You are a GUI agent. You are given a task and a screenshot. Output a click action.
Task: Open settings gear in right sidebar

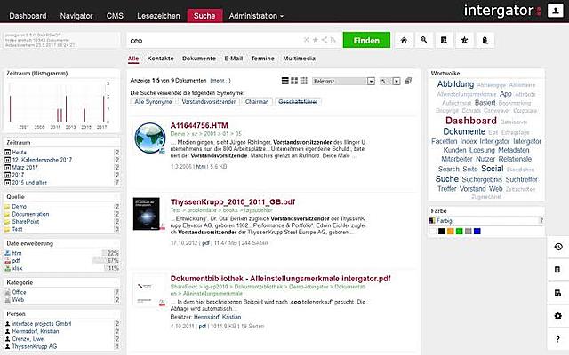pos(558,316)
